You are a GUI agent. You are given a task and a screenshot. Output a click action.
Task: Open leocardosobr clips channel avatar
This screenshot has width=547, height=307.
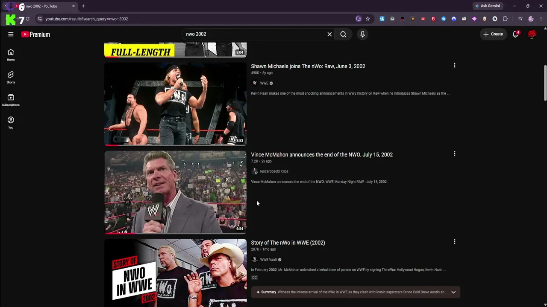coord(255,171)
